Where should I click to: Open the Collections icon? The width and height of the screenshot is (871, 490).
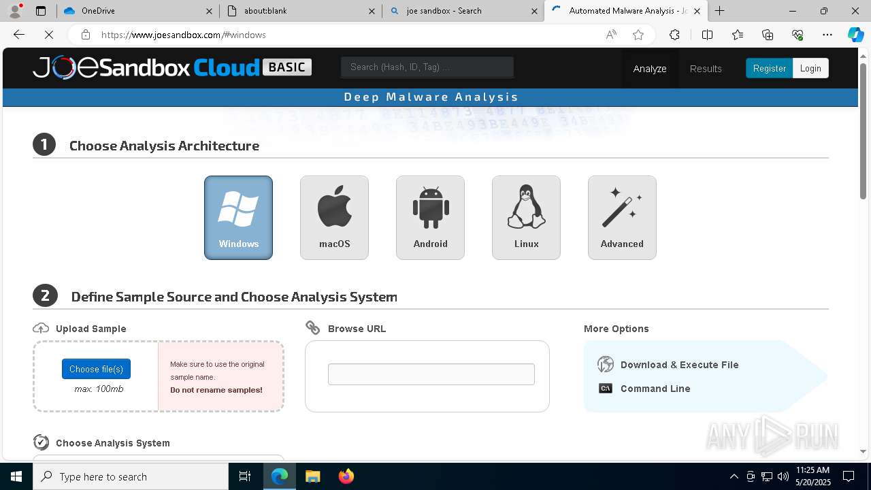pos(768,35)
